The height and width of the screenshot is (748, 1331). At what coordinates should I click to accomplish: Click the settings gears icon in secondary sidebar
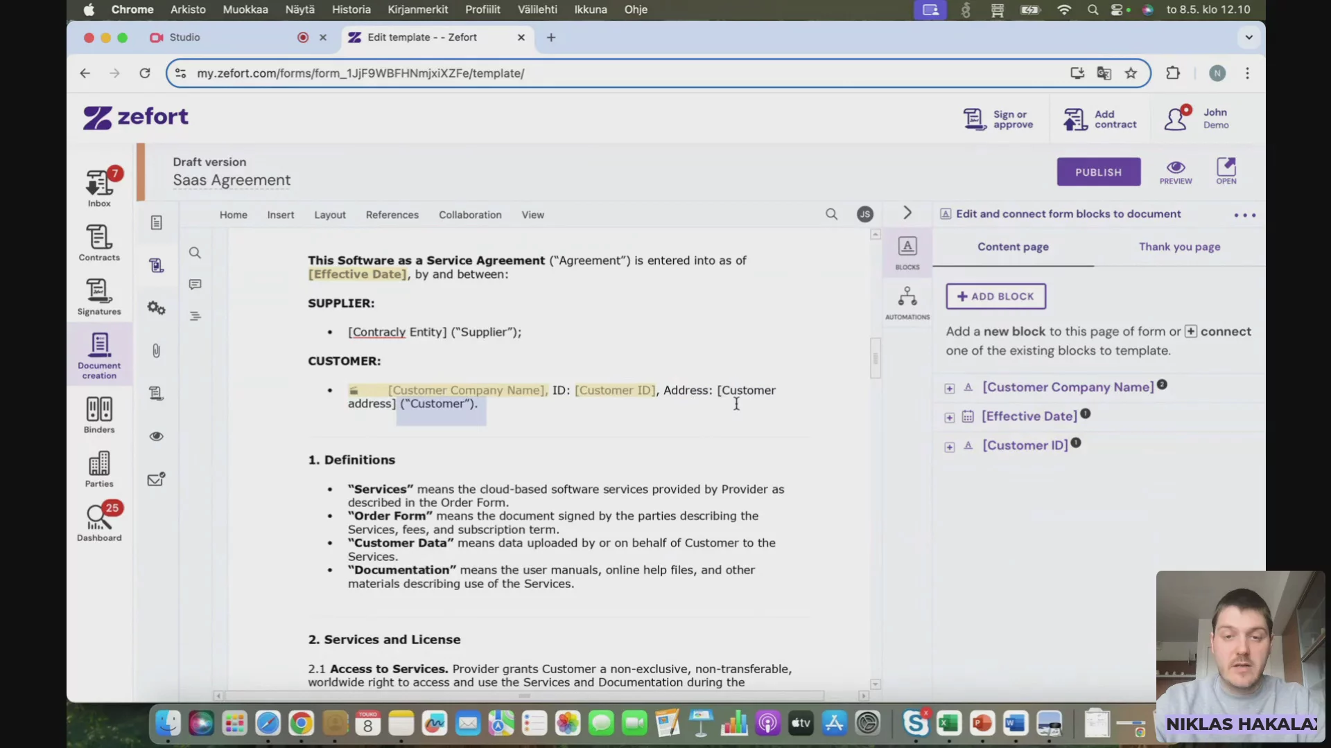tap(157, 308)
